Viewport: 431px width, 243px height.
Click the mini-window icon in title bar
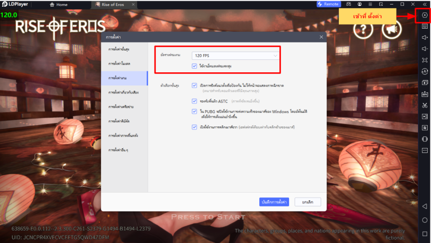pyautogui.click(x=381, y=4)
